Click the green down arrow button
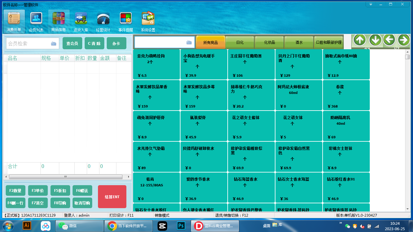413x232 pixels. tap(375, 40)
